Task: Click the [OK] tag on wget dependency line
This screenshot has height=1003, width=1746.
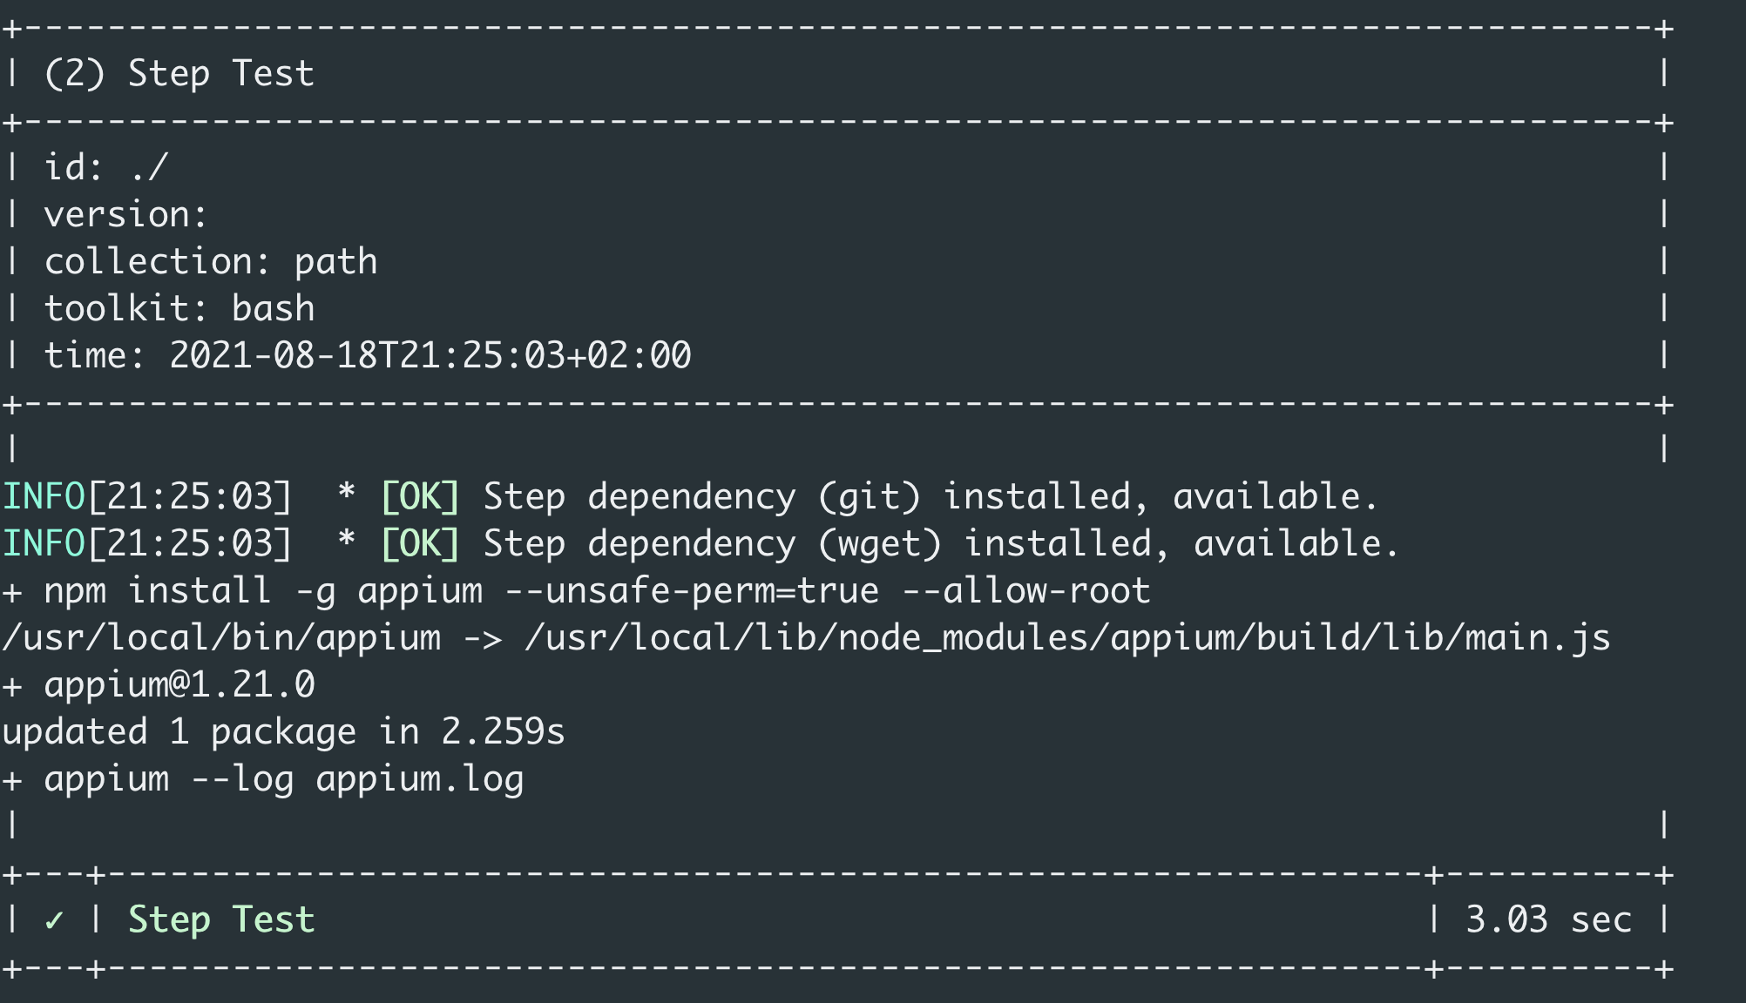Action: tap(420, 543)
